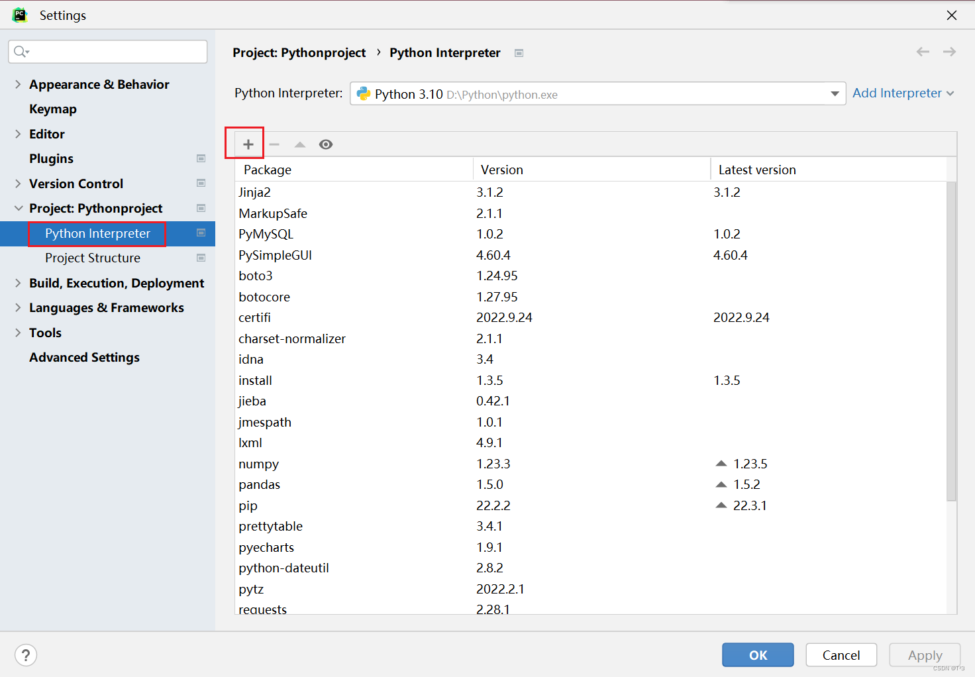The width and height of the screenshot is (975, 677).
Task: Select the charset-normalizer package row
Action: [x=591, y=338]
